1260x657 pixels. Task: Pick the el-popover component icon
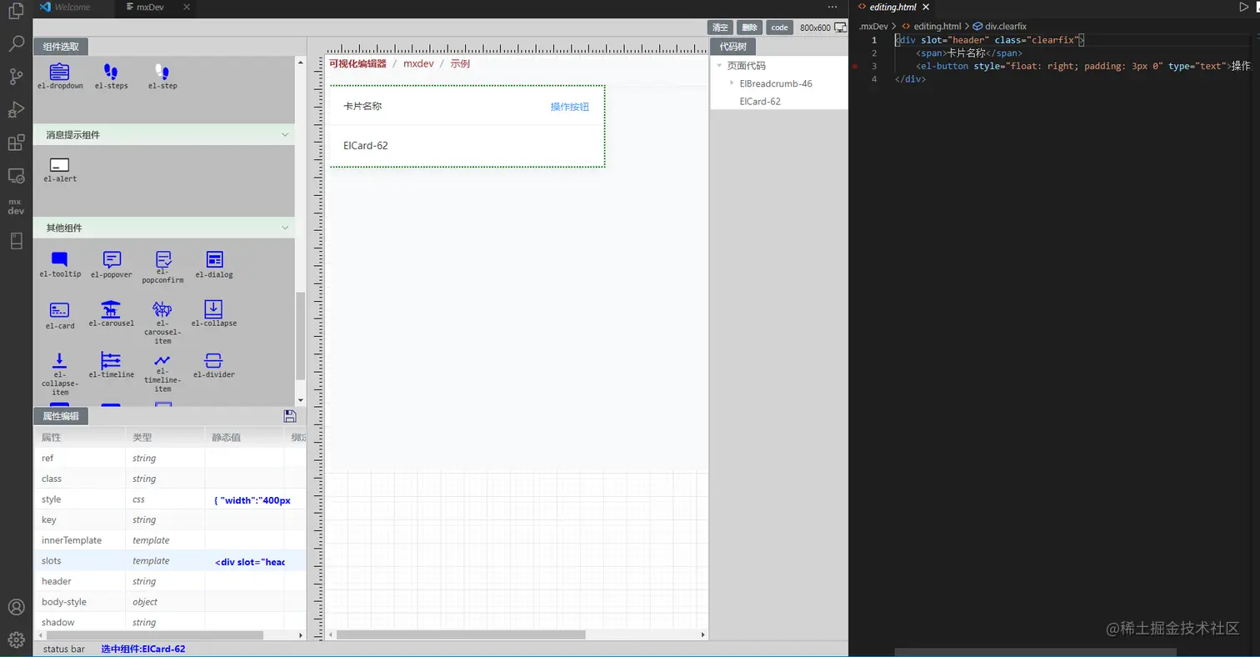pos(112,259)
